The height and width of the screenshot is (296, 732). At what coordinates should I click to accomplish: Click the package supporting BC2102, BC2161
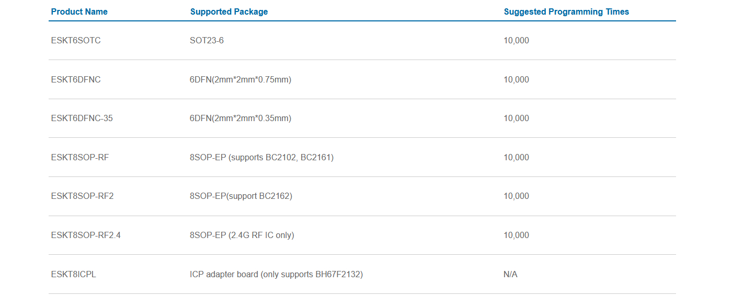click(x=261, y=157)
